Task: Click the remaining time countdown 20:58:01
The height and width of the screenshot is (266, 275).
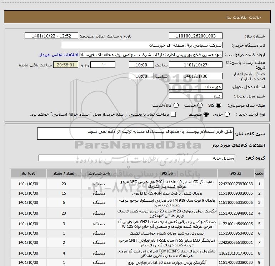Action: tap(65, 65)
